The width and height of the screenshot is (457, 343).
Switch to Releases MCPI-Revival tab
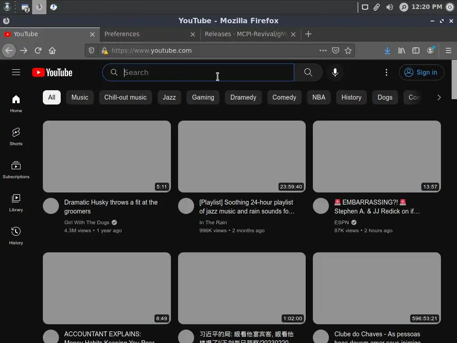point(246,34)
